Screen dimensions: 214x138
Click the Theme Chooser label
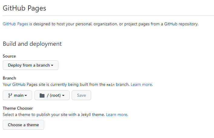coord(18,108)
